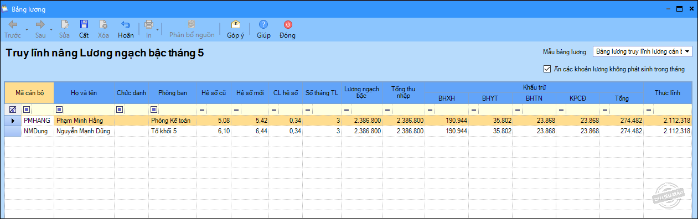Click the Phòng Kế toán cell
Viewport: 698px width, 219px height.
tap(173, 120)
